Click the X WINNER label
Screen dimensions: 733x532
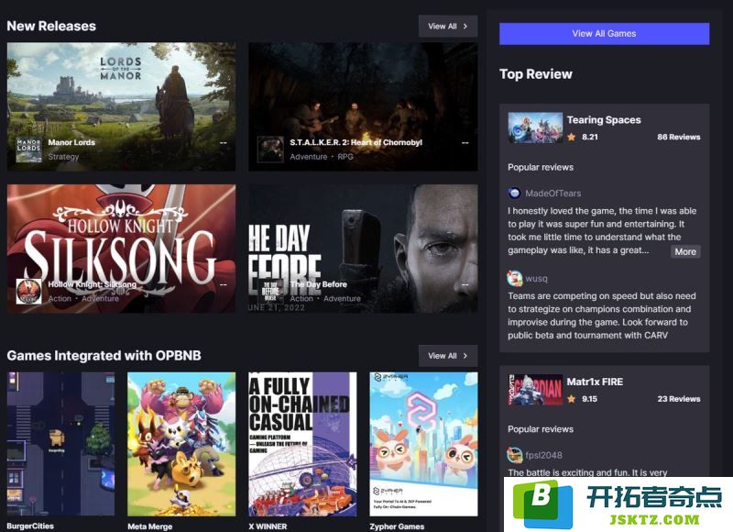point(268,526)
